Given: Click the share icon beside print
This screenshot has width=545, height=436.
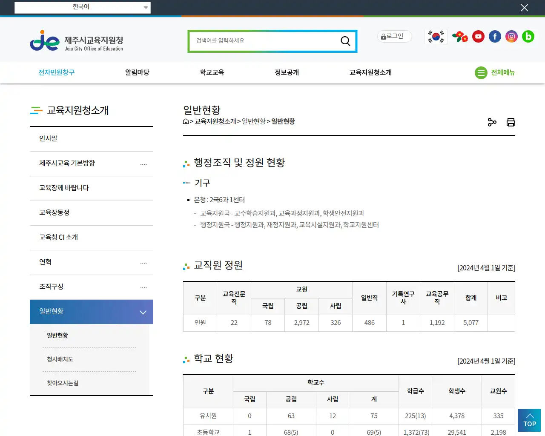Looking at the screenshot, I should click(x=492, y=122).
